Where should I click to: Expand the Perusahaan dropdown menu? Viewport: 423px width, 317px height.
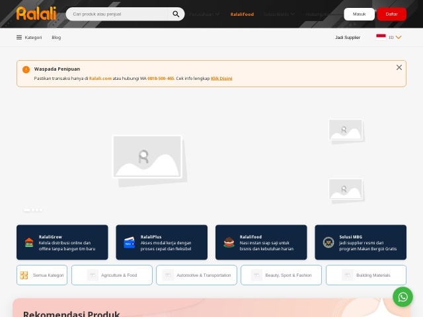pos(204,14)
